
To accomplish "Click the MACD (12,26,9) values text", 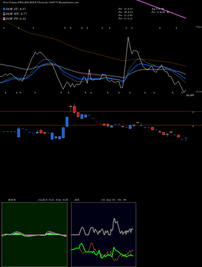I will (x=52, y=200).
